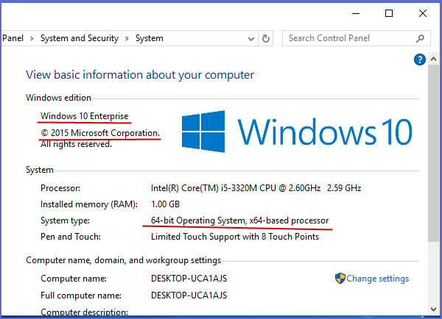Click the Windows edition section label

58,98
